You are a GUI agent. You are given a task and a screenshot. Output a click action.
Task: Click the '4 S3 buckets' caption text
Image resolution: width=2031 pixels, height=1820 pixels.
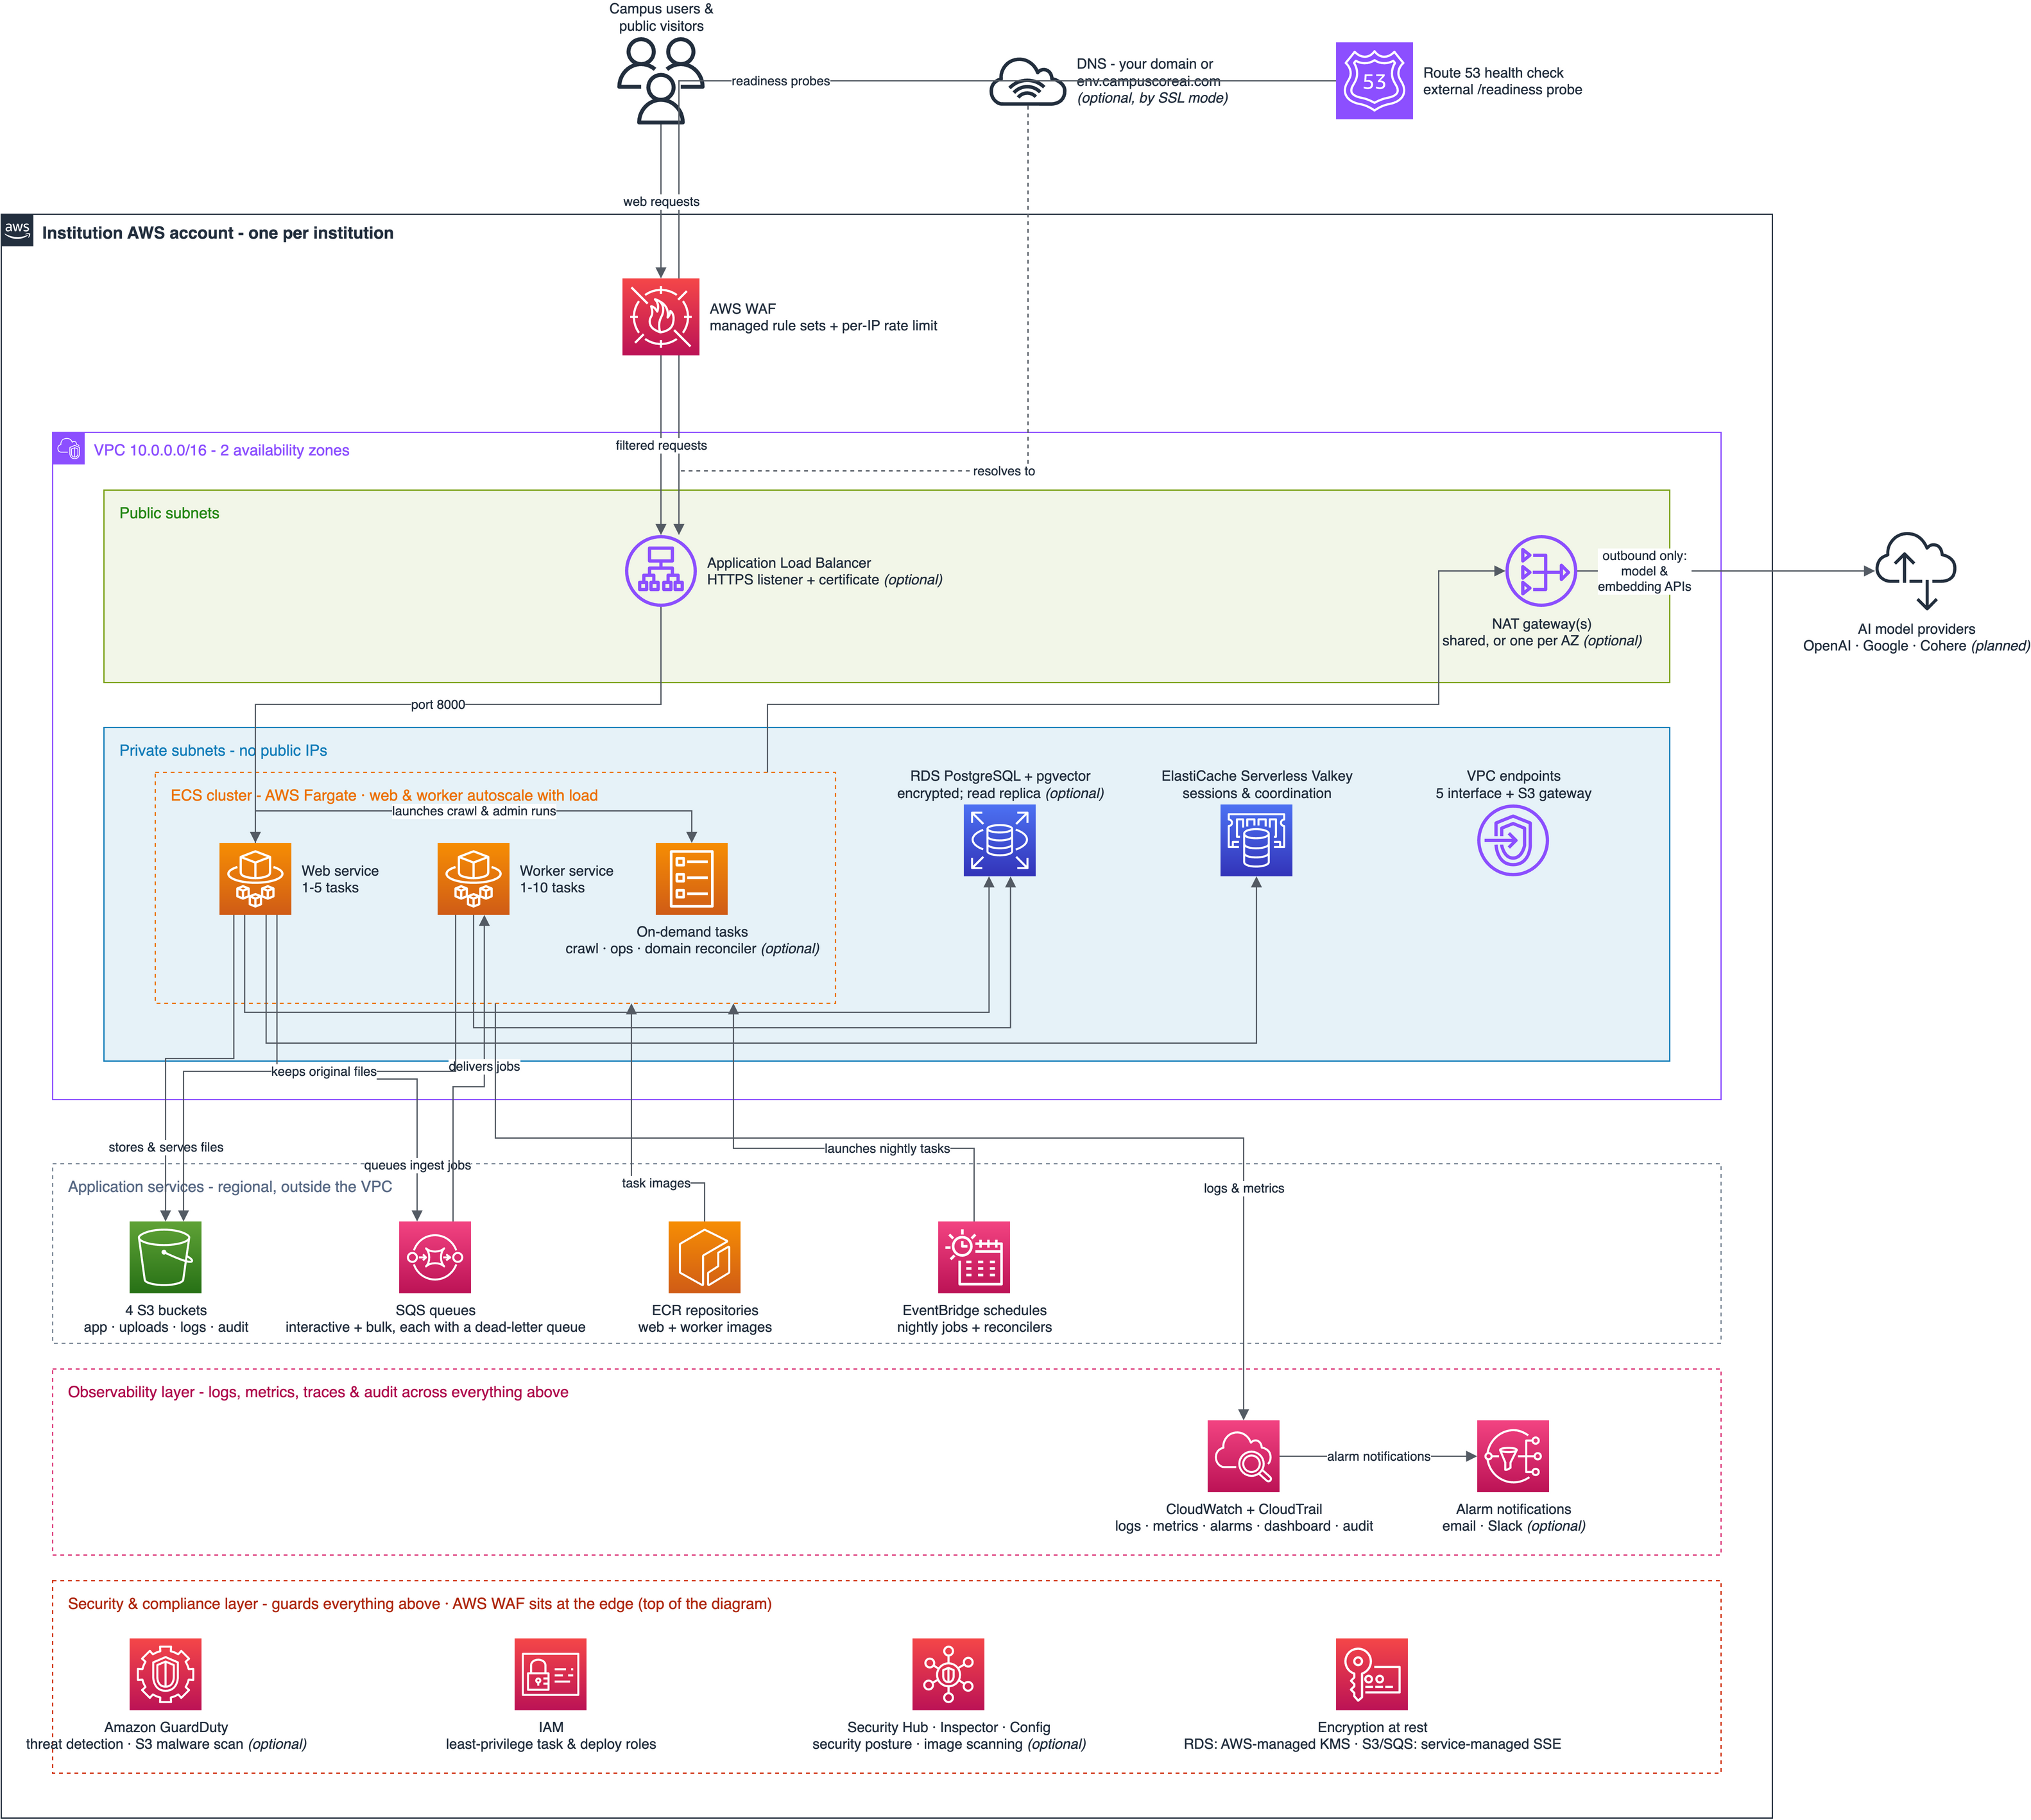[x=166, y=1310]
